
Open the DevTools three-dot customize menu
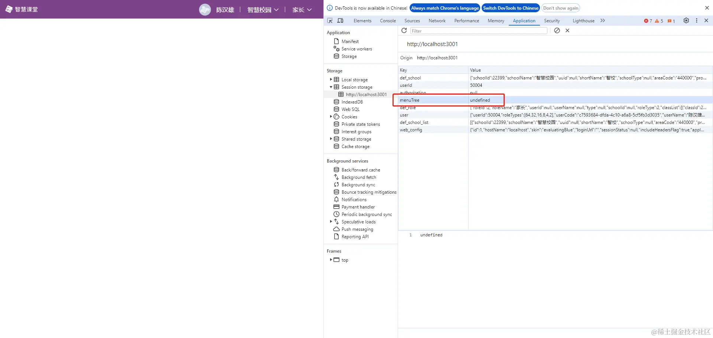pos(697,21)
